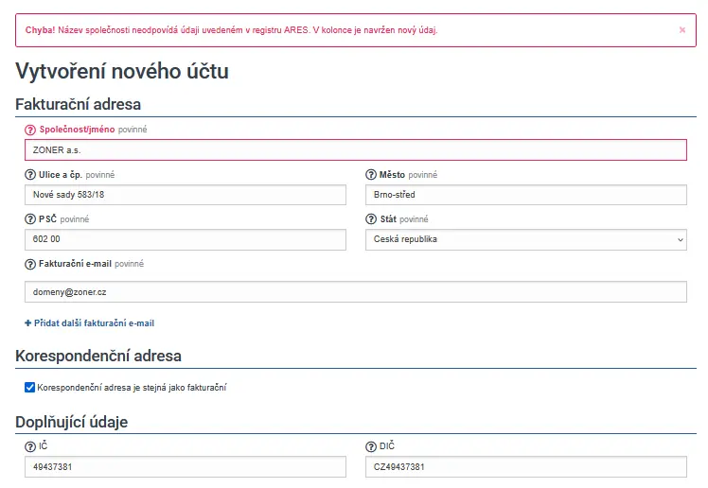
Task: Click the IČ help icon
Action: coord(30,445)
